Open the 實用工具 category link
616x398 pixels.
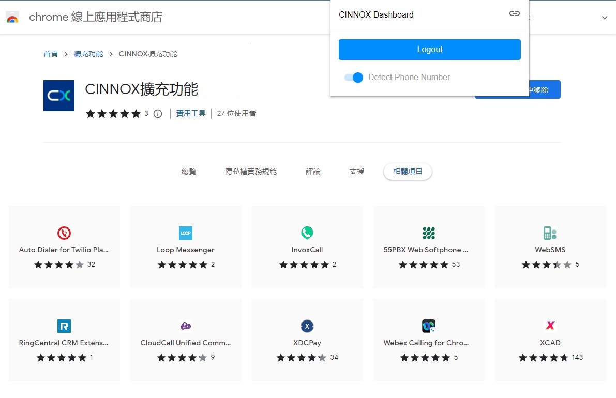coord(190,113)
